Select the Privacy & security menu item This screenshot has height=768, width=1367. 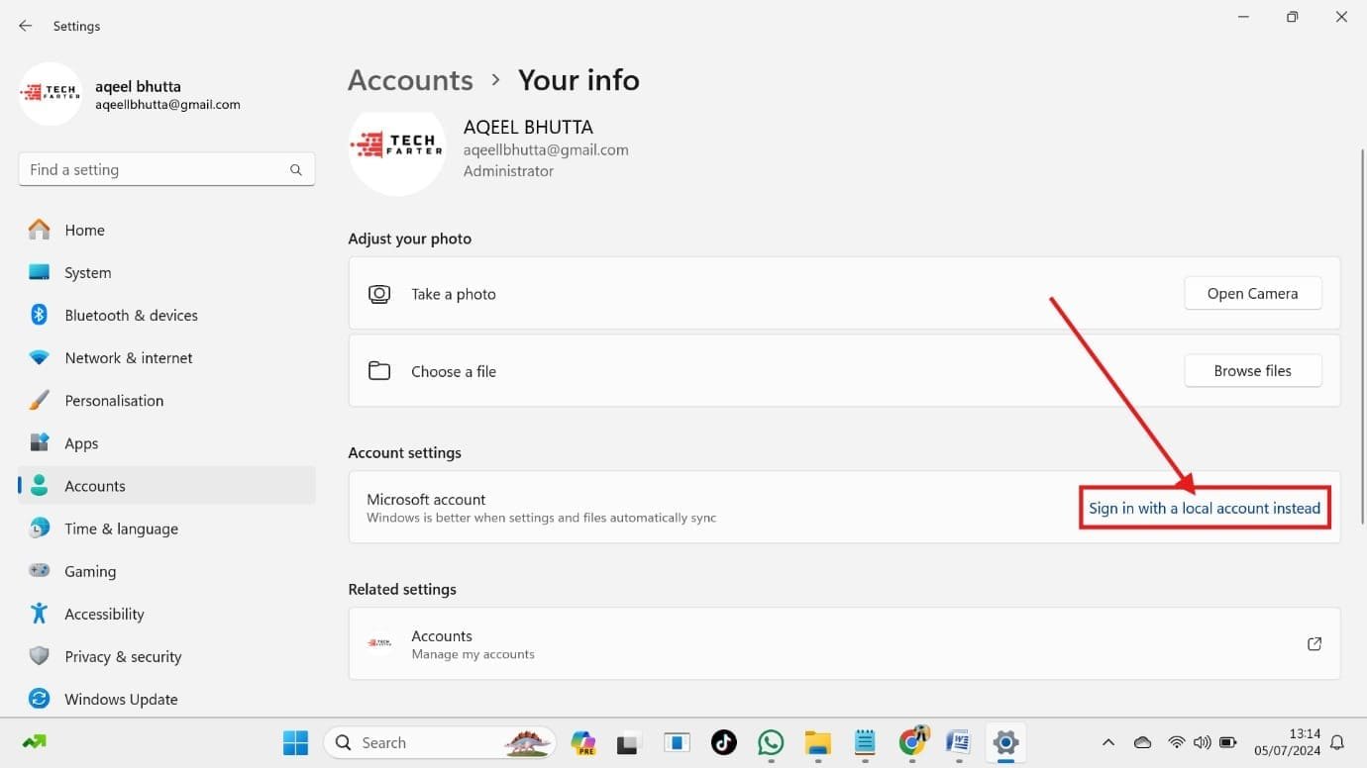pyautogui.click(x=123, y=656)
